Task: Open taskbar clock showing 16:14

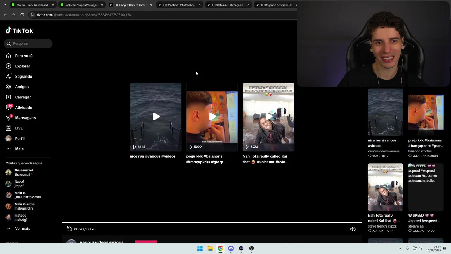Action: (x=434, y=248)
